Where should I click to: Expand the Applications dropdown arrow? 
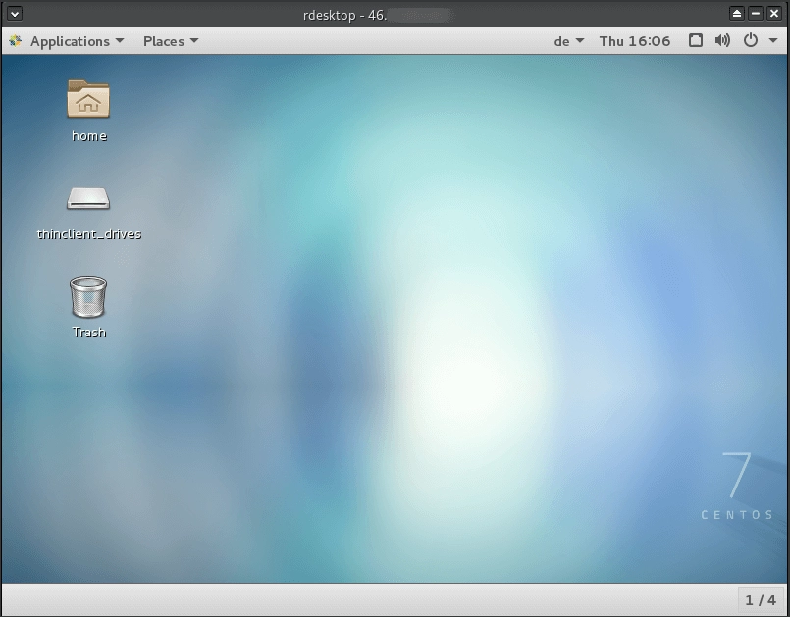pos(120,41)
